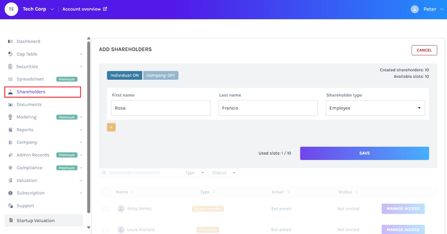Viewport: 447px width, 234px height.
Task: Open the Peter user menu dropdown
Action: point(442,9)
